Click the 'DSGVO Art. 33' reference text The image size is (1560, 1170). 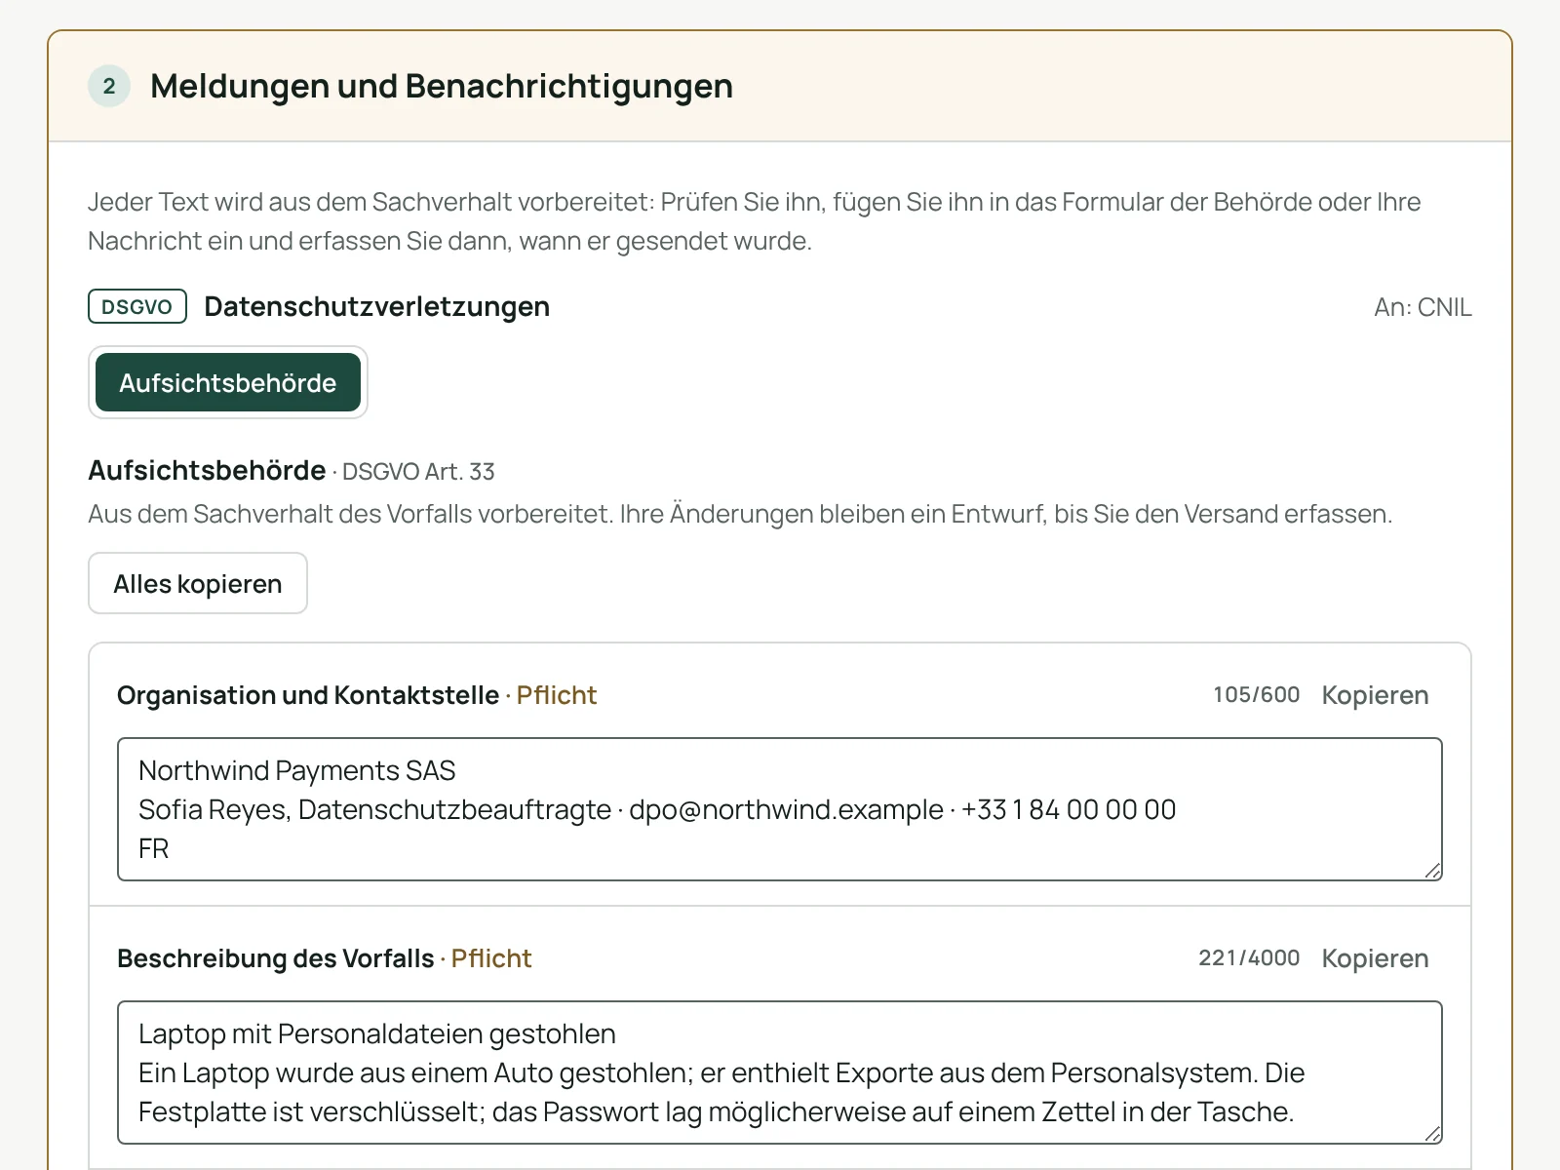(x=418, y=472)
